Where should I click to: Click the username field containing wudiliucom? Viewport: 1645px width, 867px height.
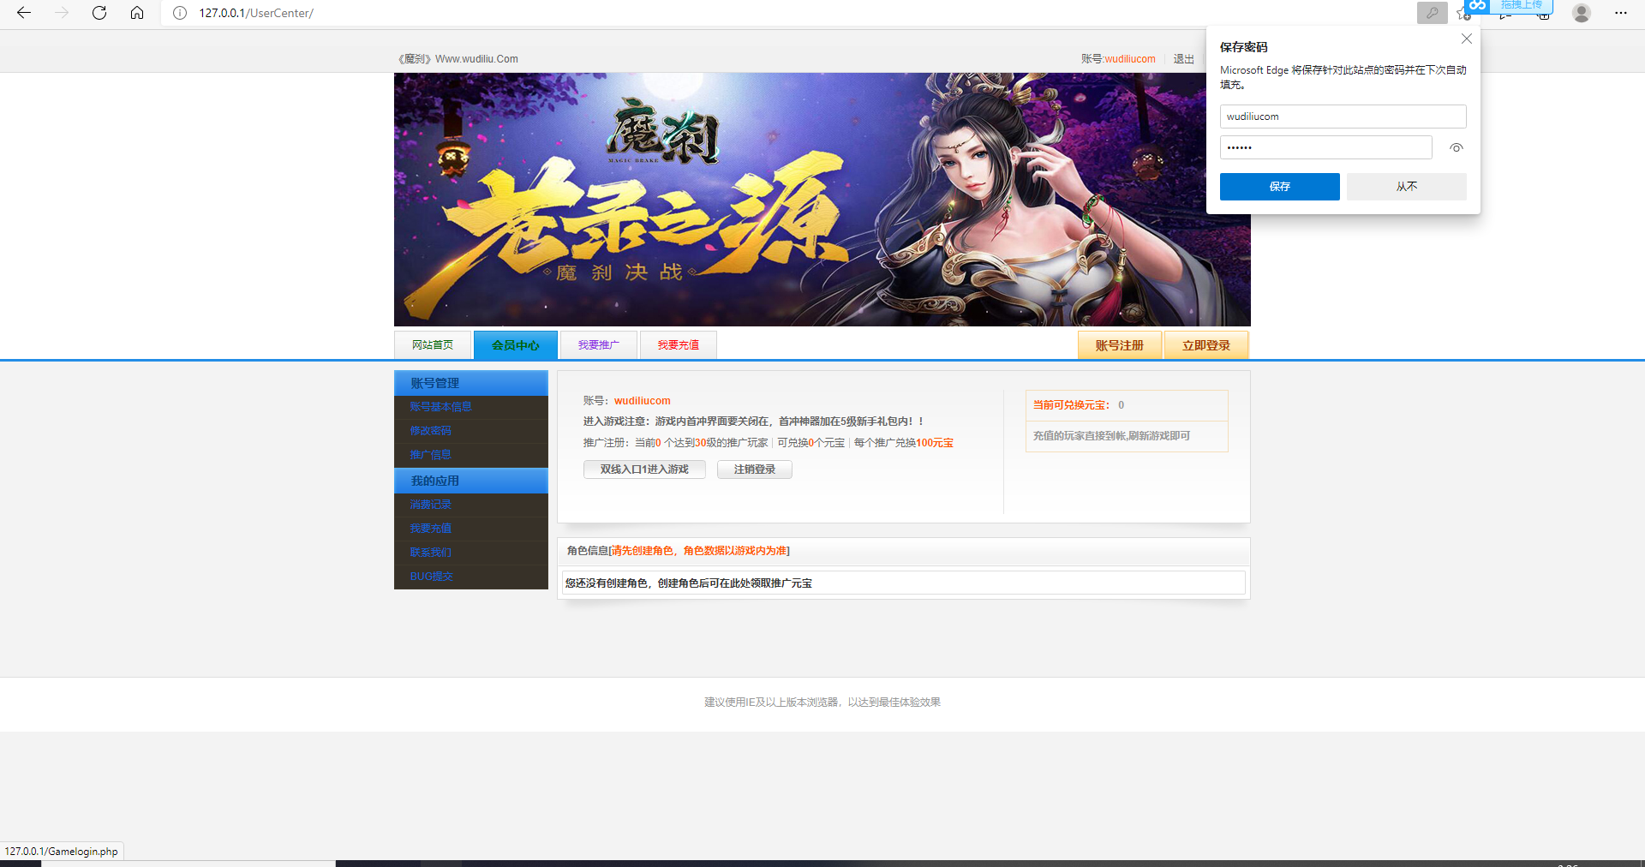point(1343,117)
